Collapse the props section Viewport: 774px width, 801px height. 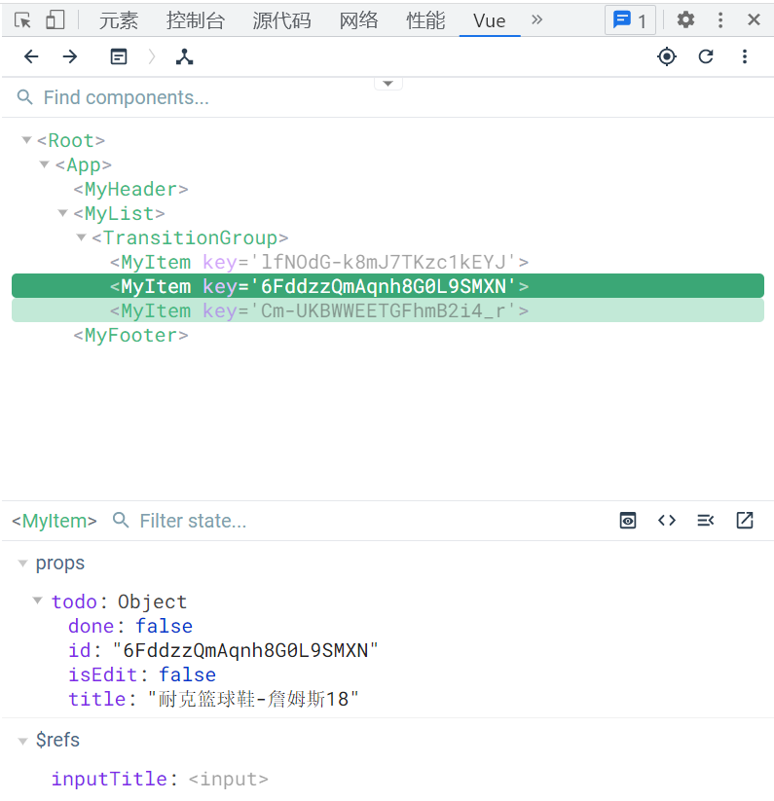[21, 563]
